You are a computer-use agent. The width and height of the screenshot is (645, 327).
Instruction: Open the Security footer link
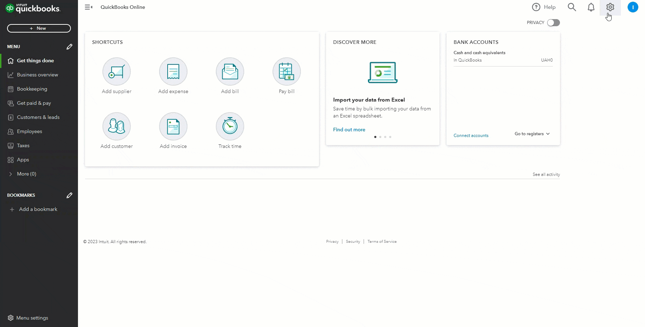353,242
